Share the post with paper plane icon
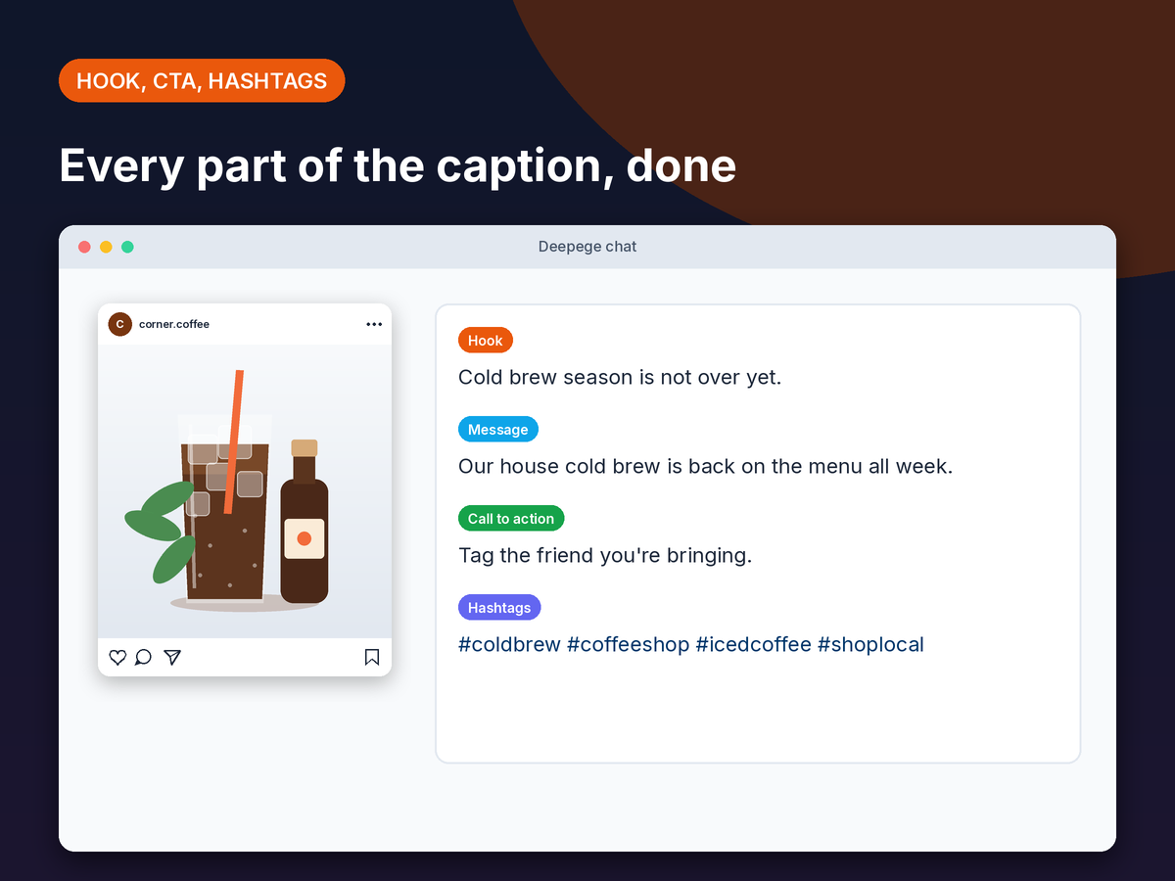This screenshot has height=881, width=1175. pyautogui.click(x=172, y=657)
